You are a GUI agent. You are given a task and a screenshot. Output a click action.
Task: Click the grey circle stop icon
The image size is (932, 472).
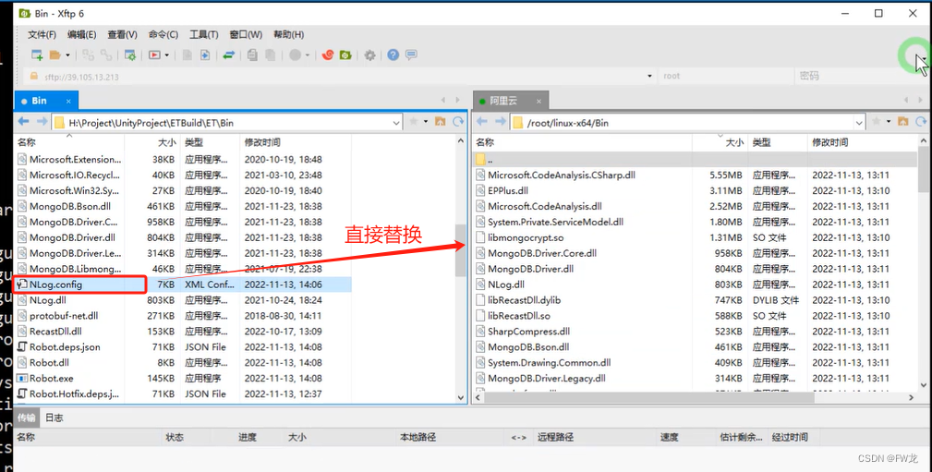pyautogui.click(x=295, y=55)
